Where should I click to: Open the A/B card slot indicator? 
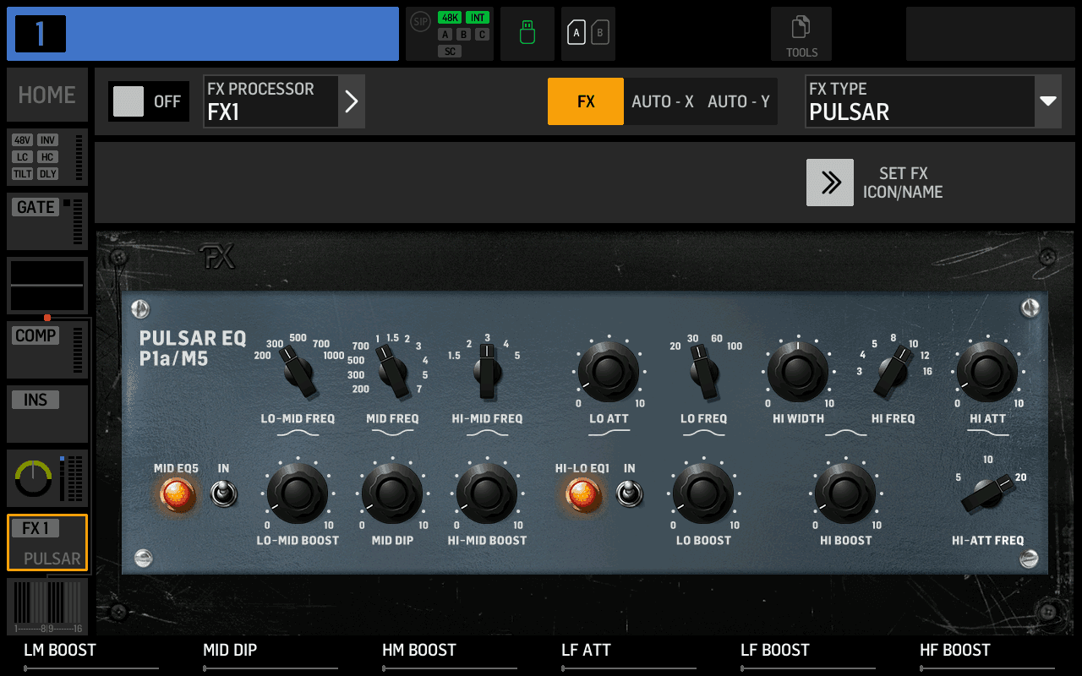(588, 33)
